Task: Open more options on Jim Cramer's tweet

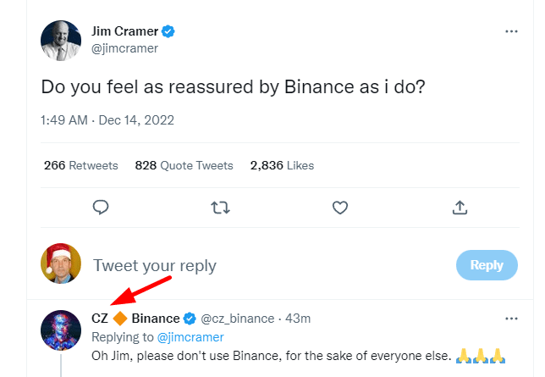Action: [510, 31]
